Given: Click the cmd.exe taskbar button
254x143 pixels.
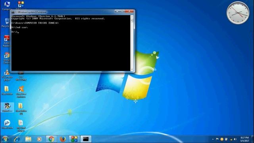Looking at the screenshot, I should (86, 139).
